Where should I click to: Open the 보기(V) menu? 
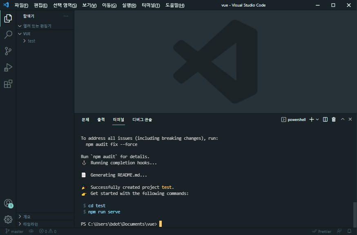[89, 5]
